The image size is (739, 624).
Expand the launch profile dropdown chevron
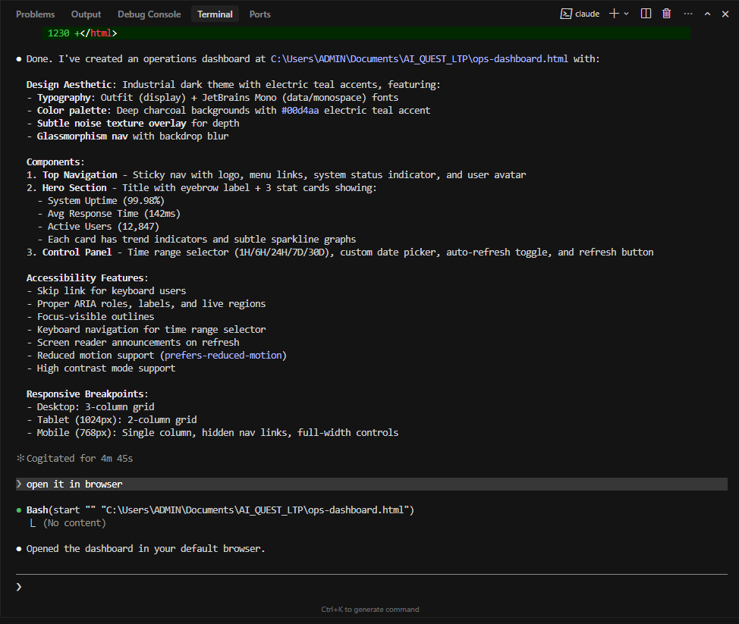coord(626,14)
